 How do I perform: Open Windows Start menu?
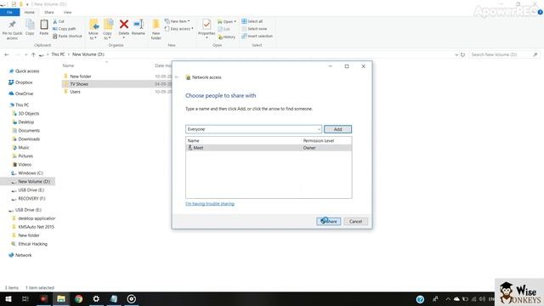[8, 298]
